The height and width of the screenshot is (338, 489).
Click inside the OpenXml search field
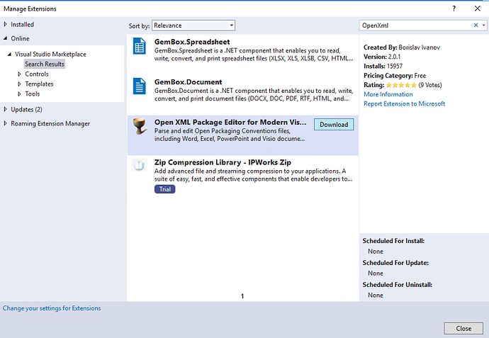pos(411,26)
